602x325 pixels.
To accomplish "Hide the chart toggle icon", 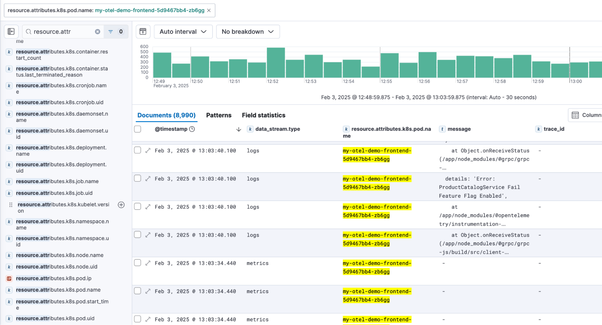I will (143, 32).
